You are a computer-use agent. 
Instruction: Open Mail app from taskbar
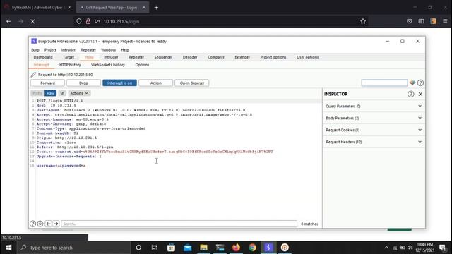187,248
